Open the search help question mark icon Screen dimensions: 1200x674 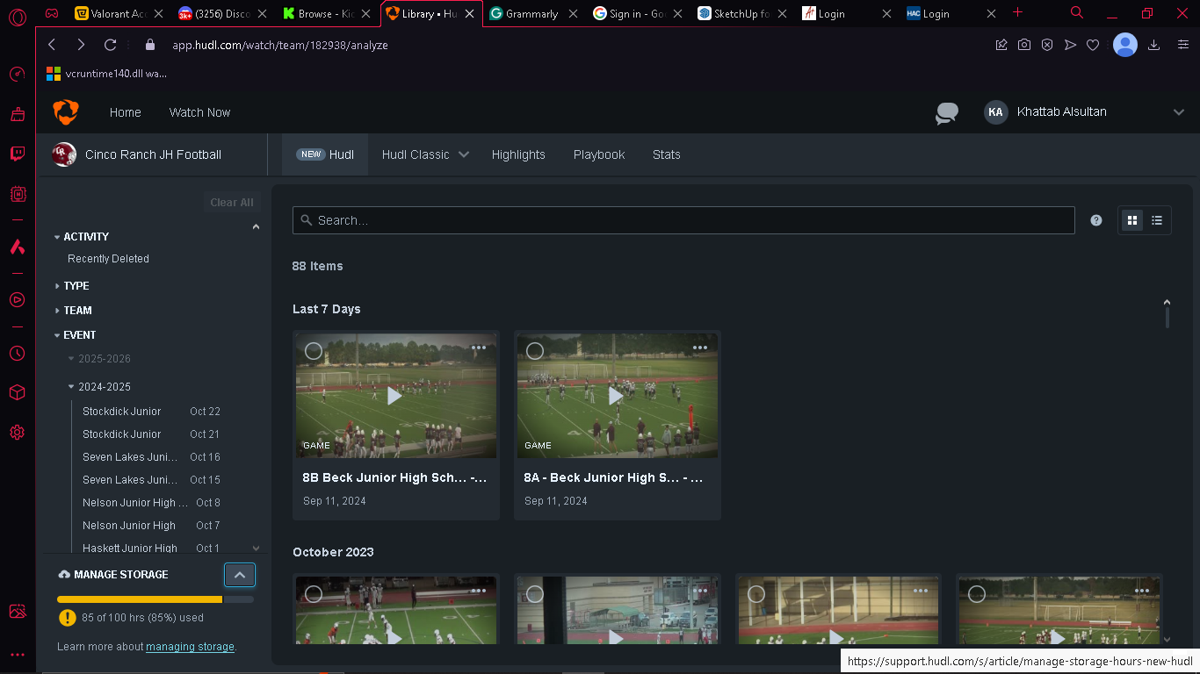1096,220
